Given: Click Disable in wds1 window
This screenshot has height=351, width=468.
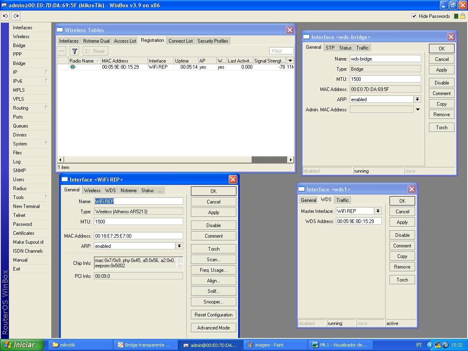Looking at the screenshot, I should pyautogui.click(x=402, y=235).
